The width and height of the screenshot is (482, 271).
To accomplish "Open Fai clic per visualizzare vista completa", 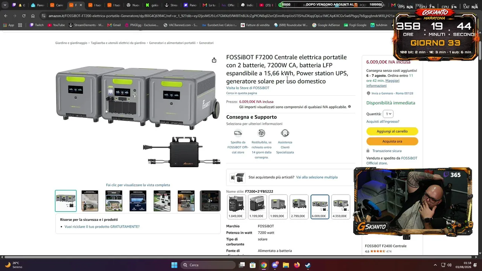I will (x=138, y=185).
